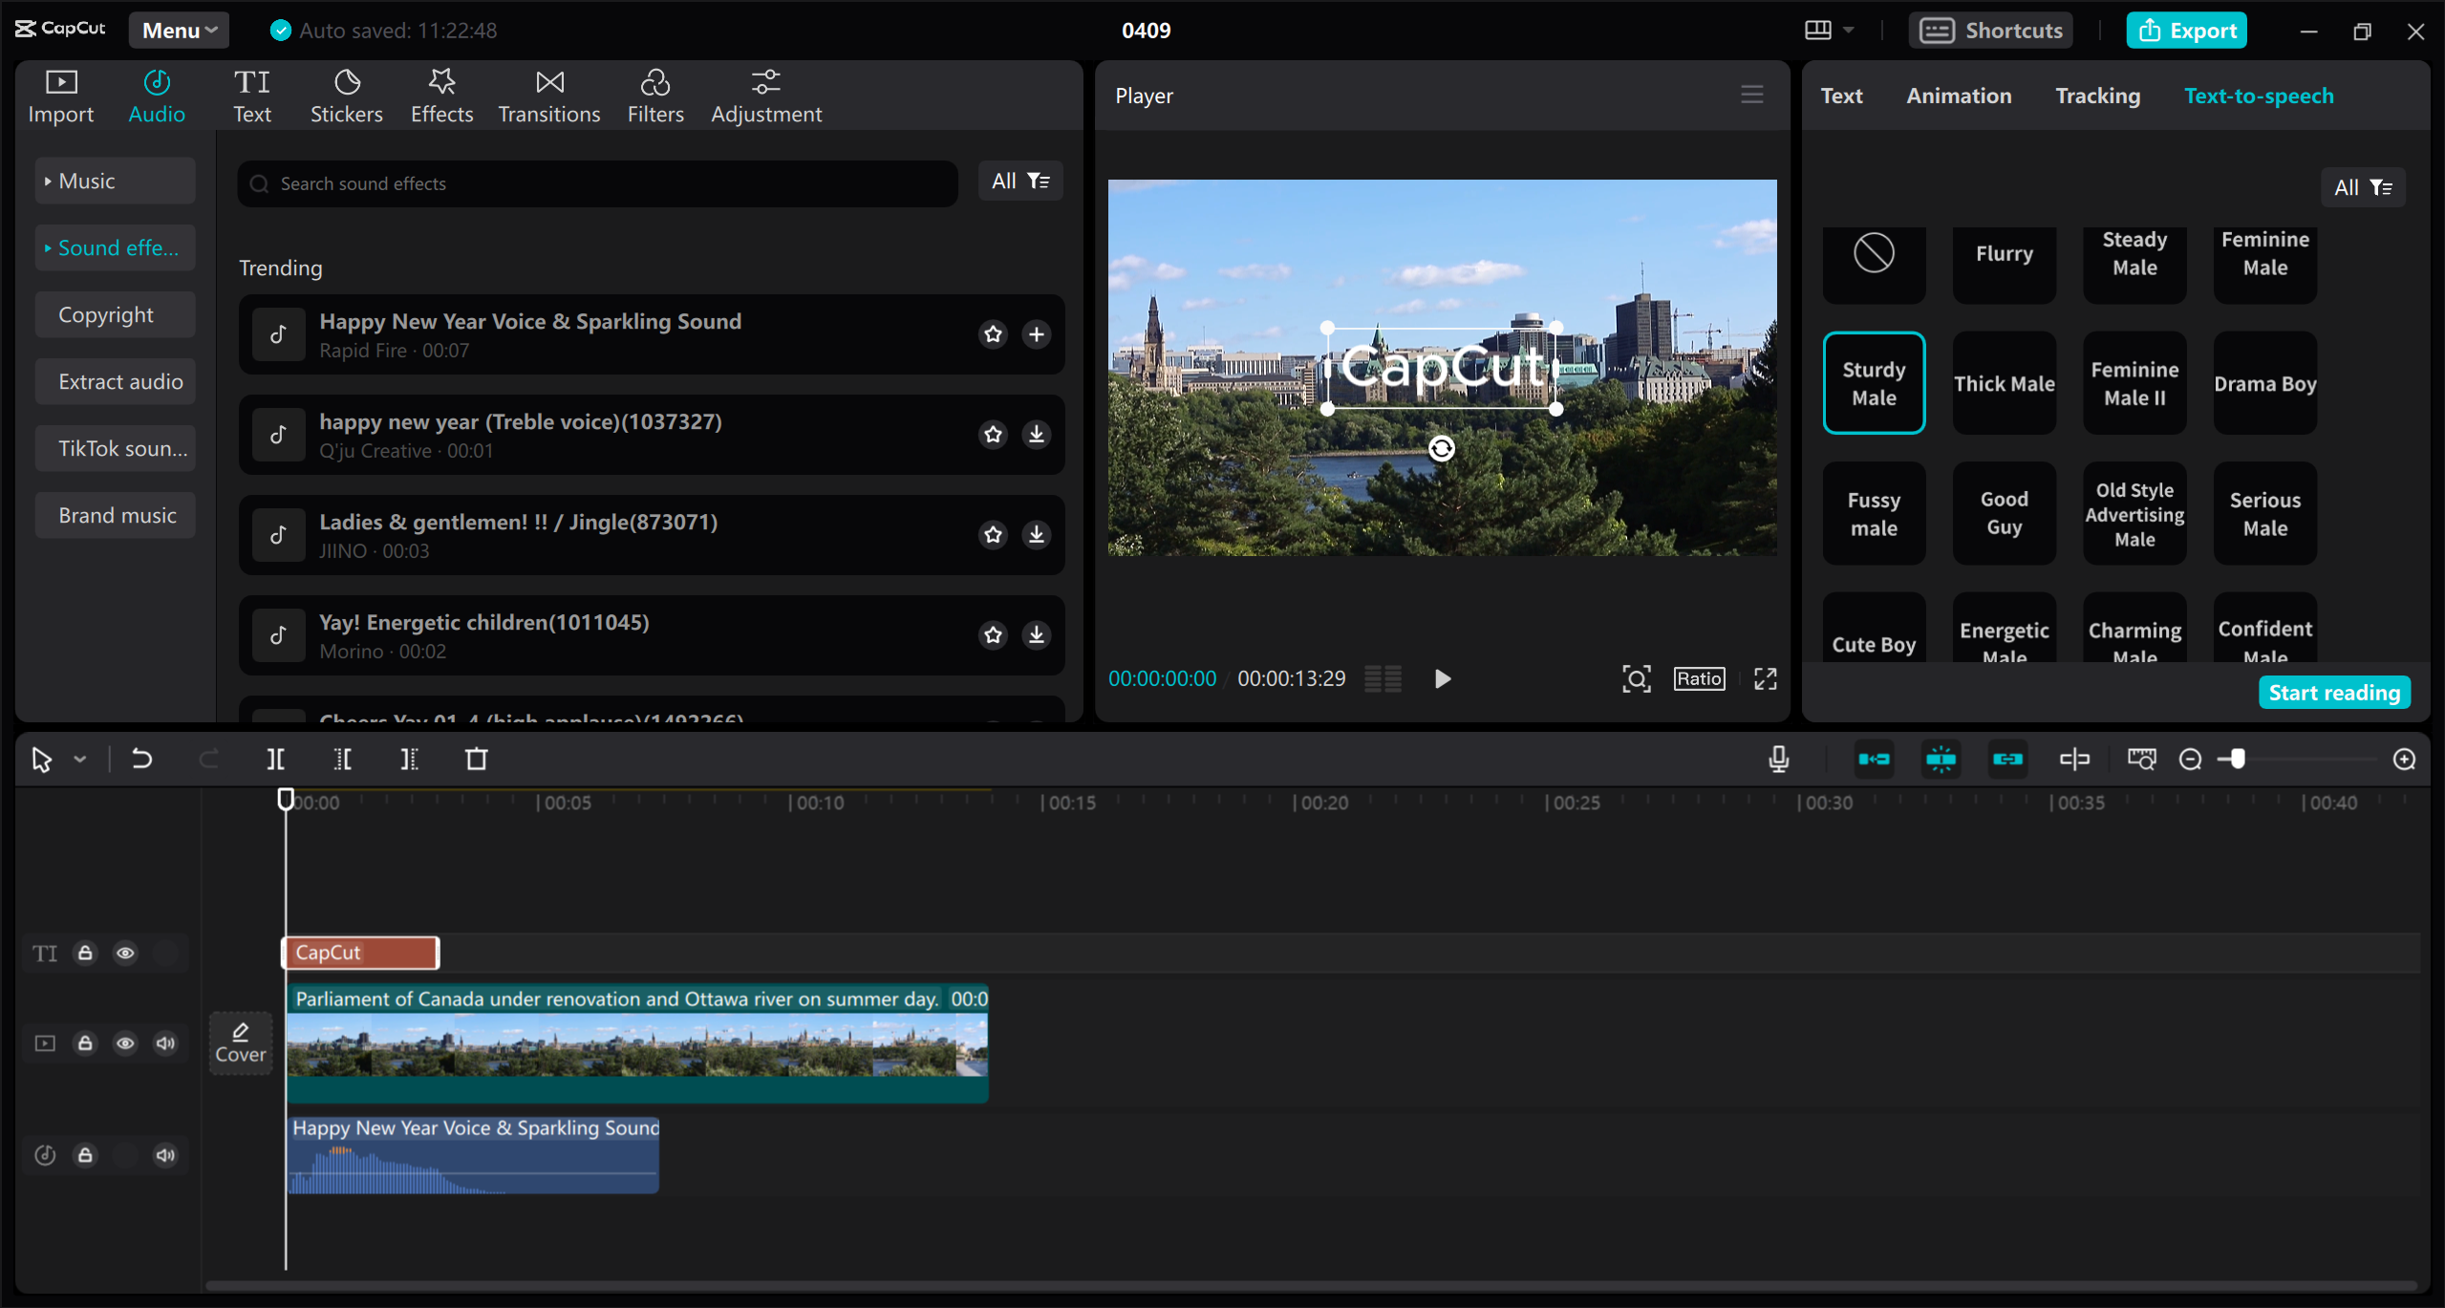Toggle visibility of text track layer
This screenshot has width=2445, height=1308.
coord(126,953)
